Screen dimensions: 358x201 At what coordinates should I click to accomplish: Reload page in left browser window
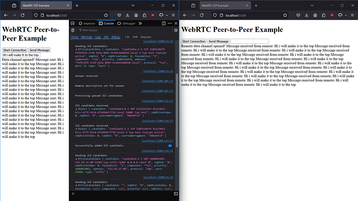click(23, 15)
